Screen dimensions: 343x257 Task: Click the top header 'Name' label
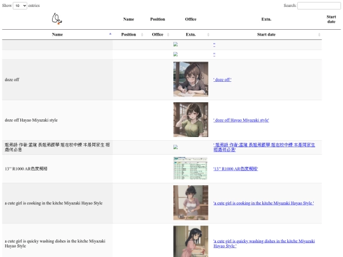128,19
